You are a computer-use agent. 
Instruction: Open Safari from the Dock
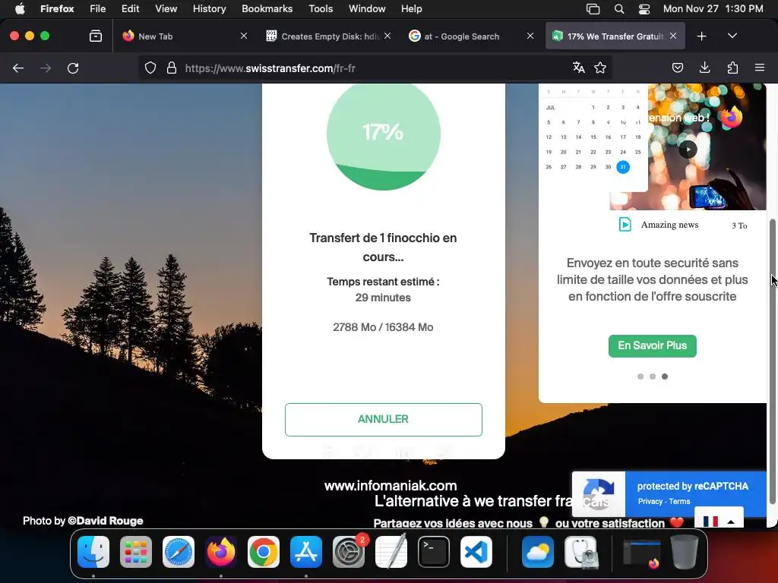pyautogui.click(x=179, y=552)
